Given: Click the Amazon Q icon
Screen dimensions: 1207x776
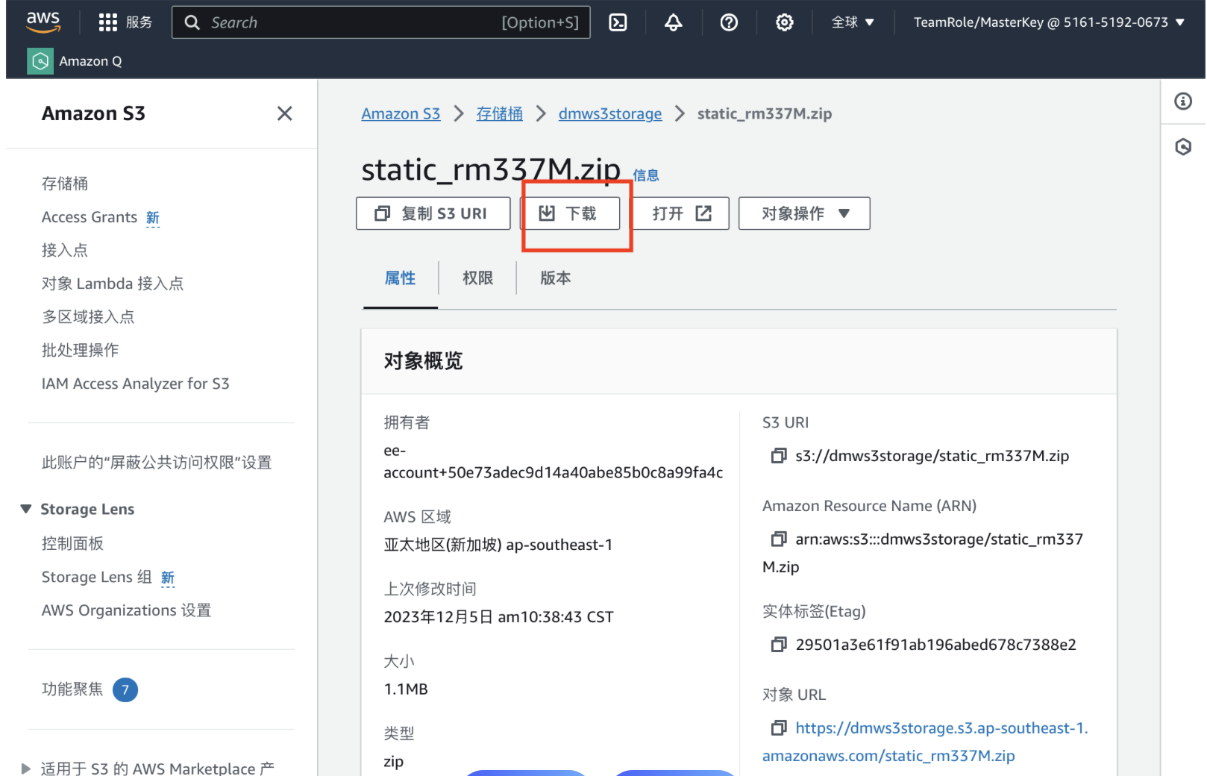Looking at the screenshot, I should (40, 61).
